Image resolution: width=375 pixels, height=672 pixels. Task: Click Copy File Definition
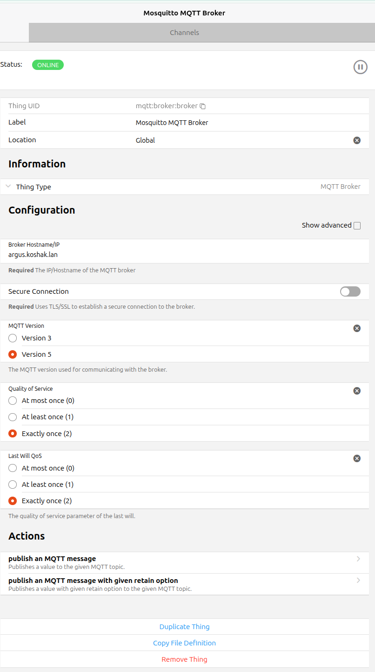pos(184,643)
